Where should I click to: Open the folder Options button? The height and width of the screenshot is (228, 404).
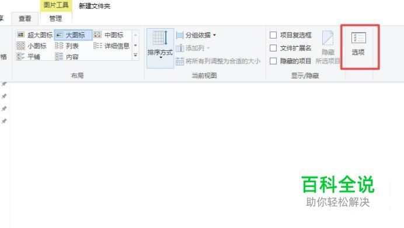click(358, 44)
